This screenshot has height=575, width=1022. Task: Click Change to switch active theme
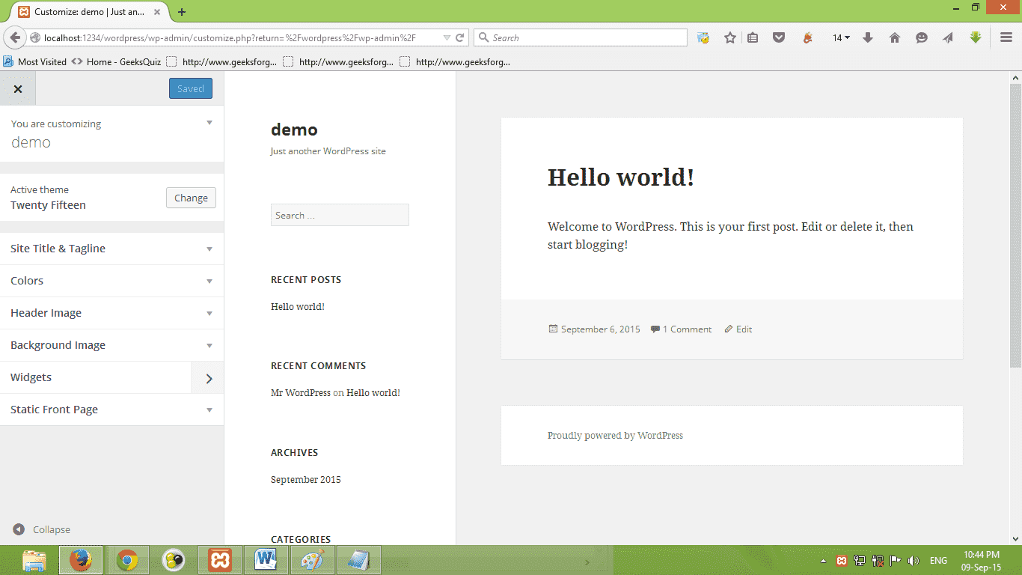click(191, 198)
